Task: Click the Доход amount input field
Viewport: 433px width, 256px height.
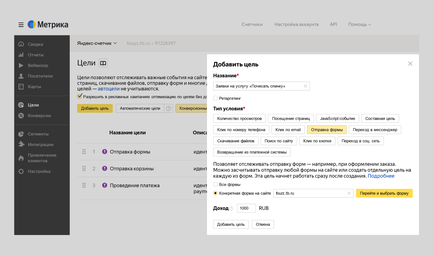Action: pos(246,208)
